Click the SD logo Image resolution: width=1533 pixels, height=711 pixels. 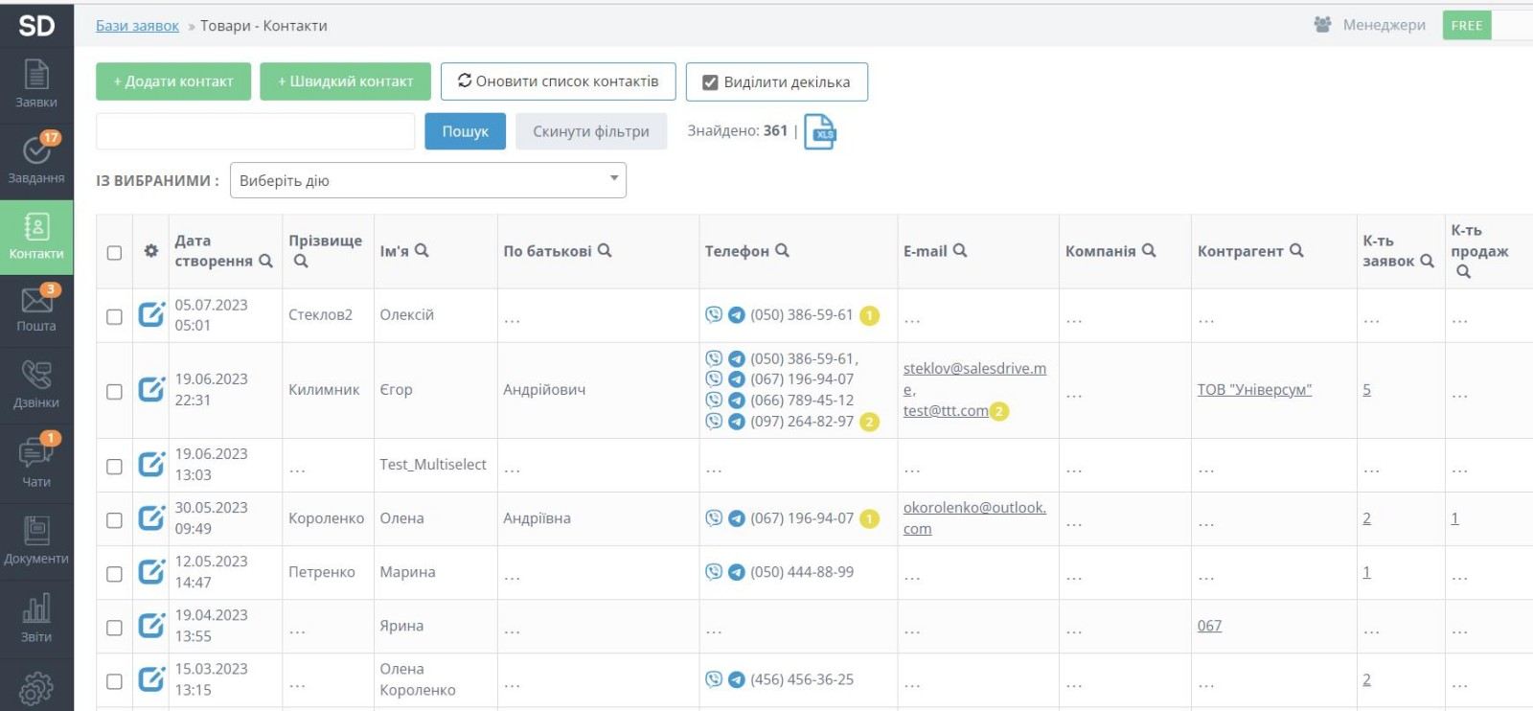36,25
